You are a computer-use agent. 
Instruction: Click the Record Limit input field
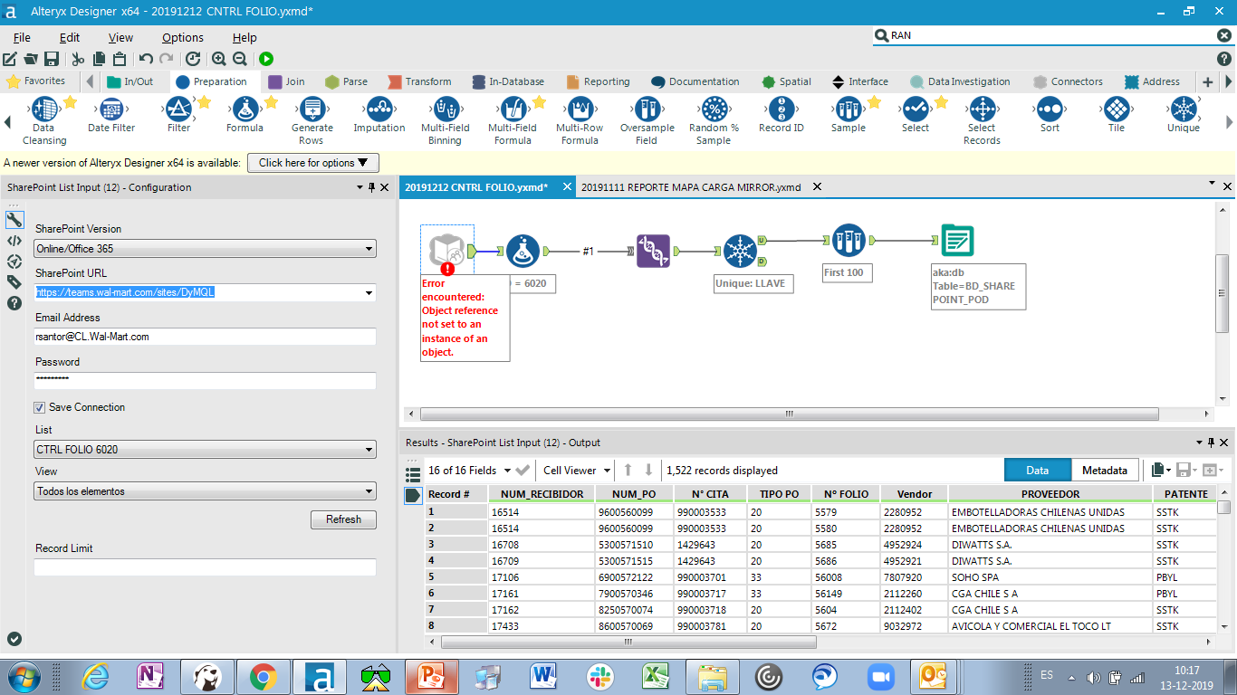pyautogui.click(x=205, y=567)
